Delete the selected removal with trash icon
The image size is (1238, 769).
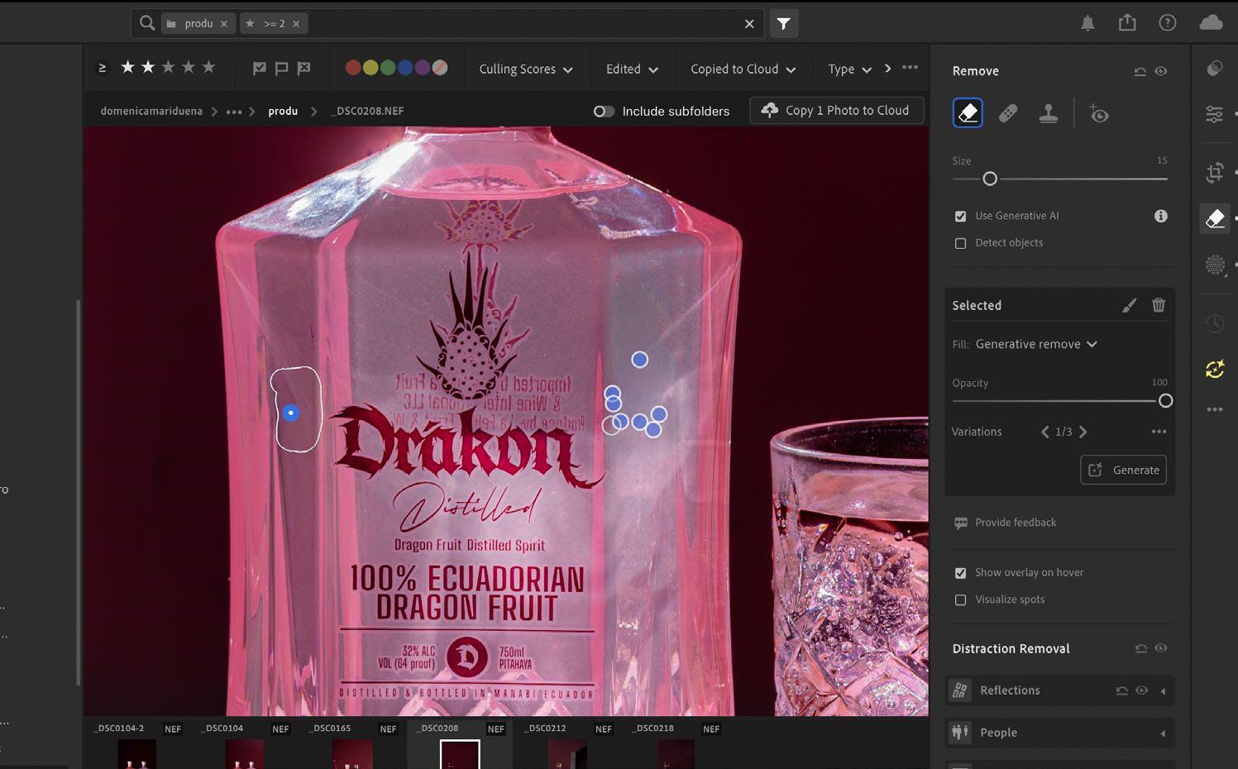pyautogui.click(x=1159, y=305)
